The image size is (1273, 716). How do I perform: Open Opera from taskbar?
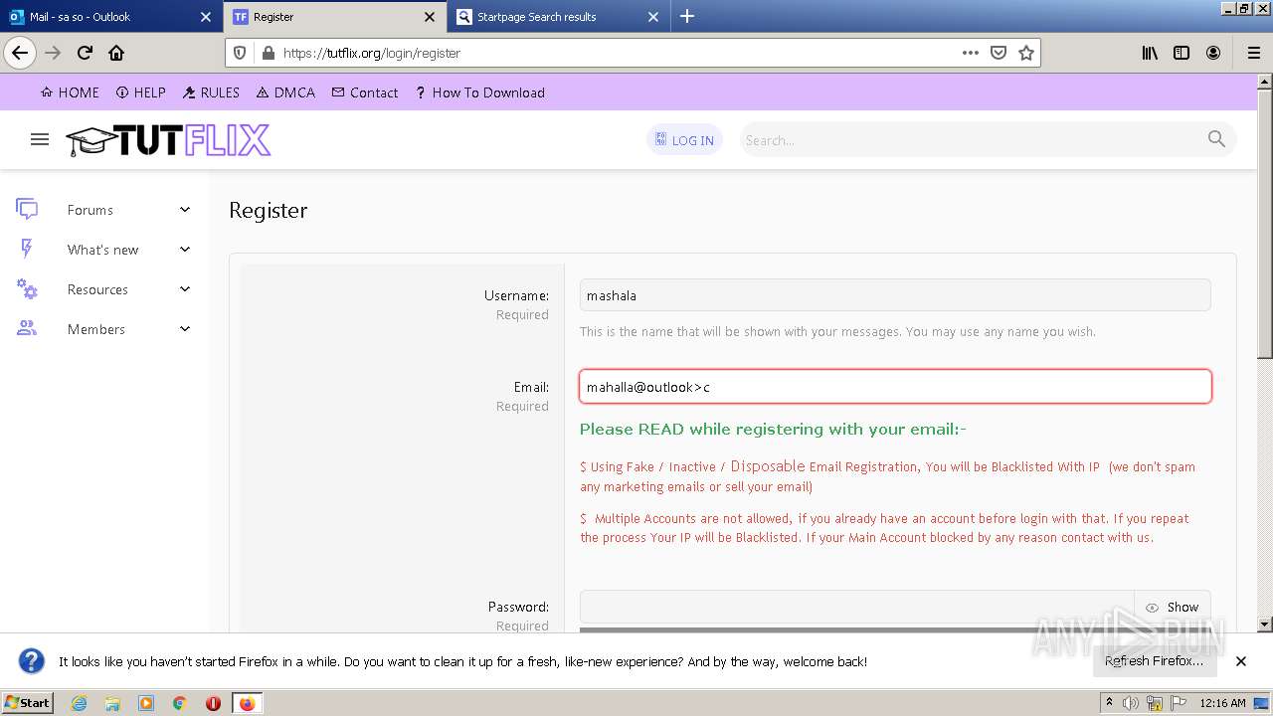click(x=213, y=703)
